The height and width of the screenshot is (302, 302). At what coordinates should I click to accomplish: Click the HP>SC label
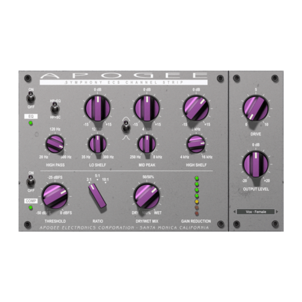pyautogui.click(x=55, y=117)
